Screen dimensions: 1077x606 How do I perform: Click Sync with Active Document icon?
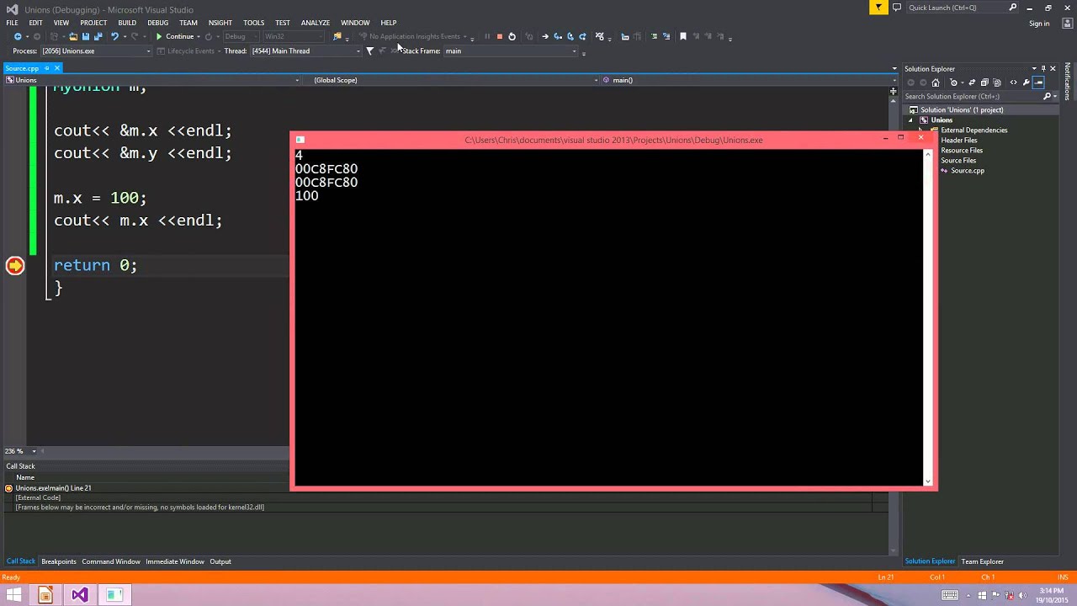972,82
